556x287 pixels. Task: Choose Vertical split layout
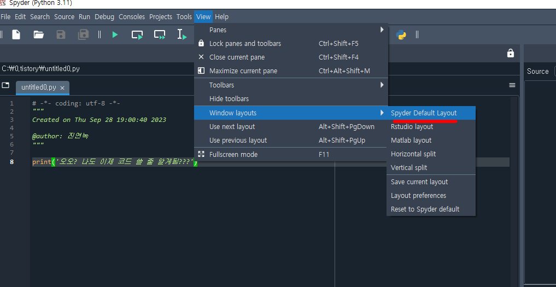point(431,167)
